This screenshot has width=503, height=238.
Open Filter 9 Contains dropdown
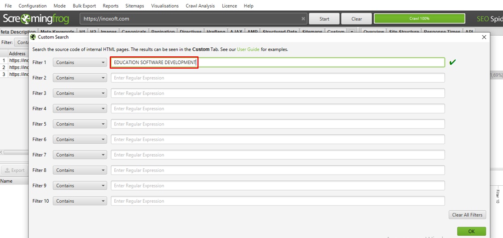80,185
